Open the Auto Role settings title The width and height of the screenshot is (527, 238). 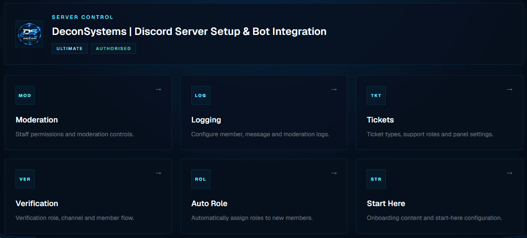209,204
